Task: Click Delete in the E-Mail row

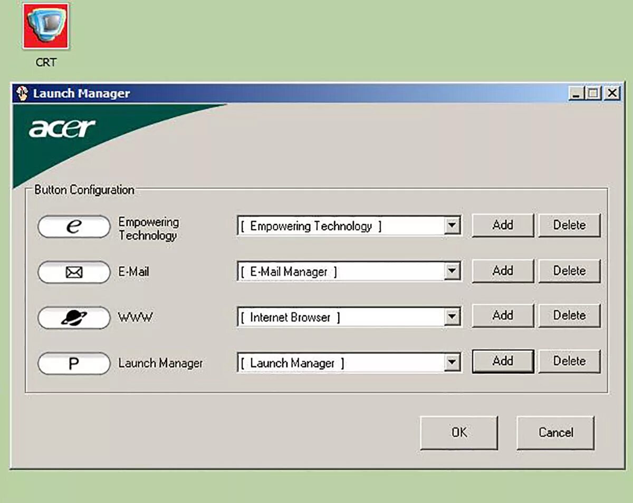Action: point(569,270)
